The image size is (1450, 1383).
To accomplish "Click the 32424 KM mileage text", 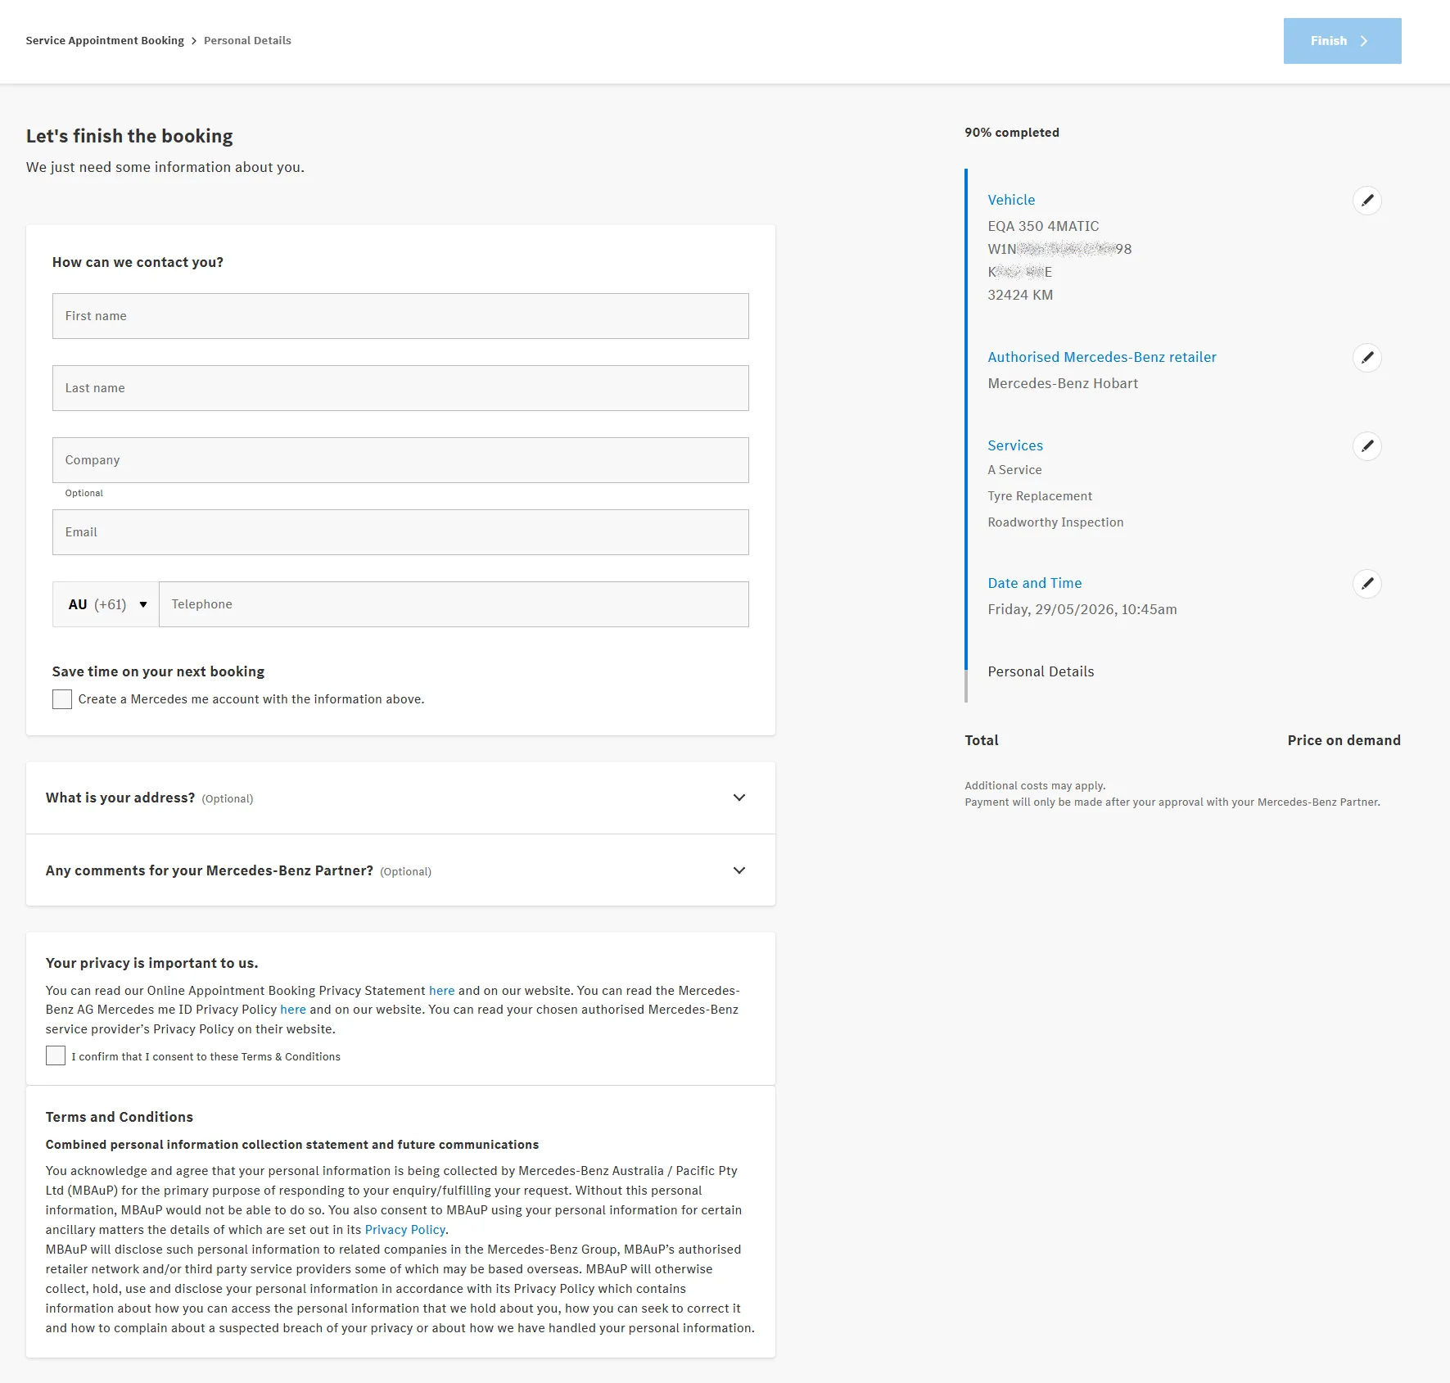I will [x=1020, y=295].
